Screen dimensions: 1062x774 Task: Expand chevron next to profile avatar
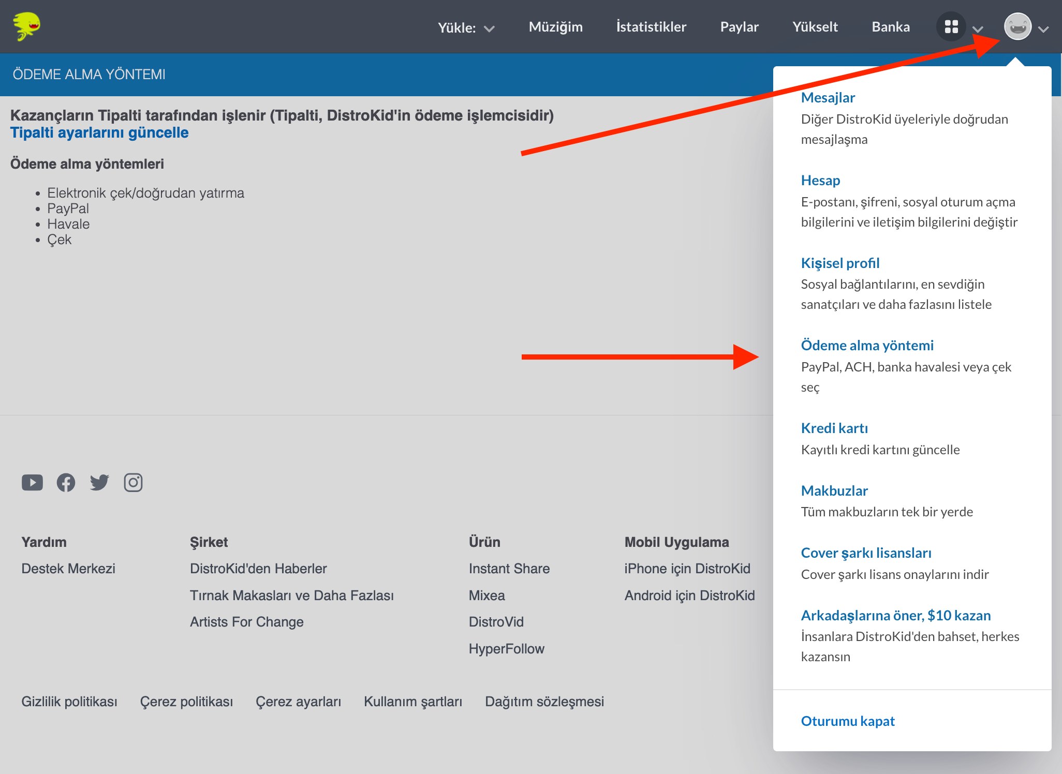pos(1043,29)
